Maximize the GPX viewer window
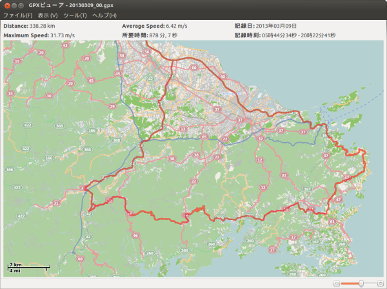 pyautogui.click(x=23, y=5)
